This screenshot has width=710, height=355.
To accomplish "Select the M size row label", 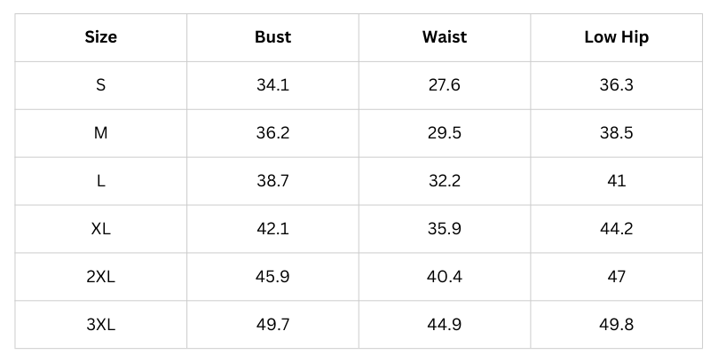I will pos(100,133).
